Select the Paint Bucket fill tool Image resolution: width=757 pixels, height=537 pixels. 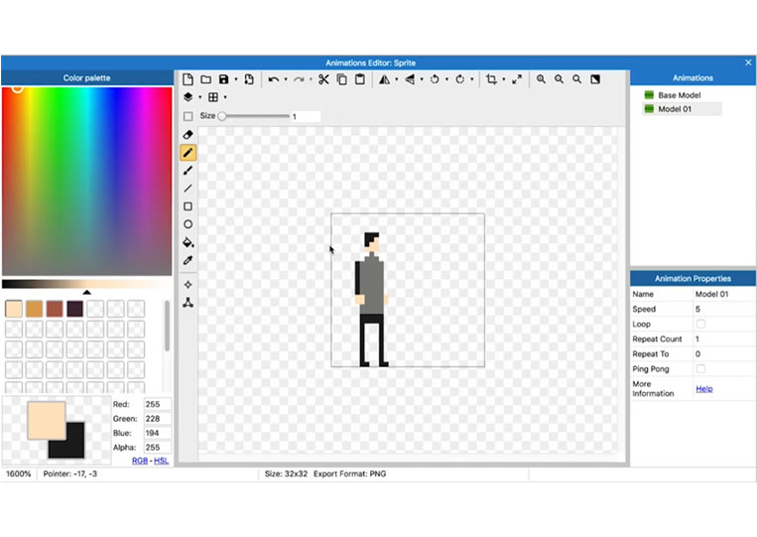point(189,242)
